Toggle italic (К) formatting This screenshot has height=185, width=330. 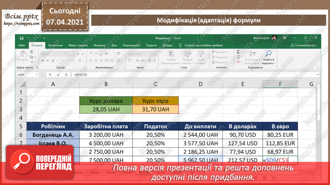[x=48, y=61]
